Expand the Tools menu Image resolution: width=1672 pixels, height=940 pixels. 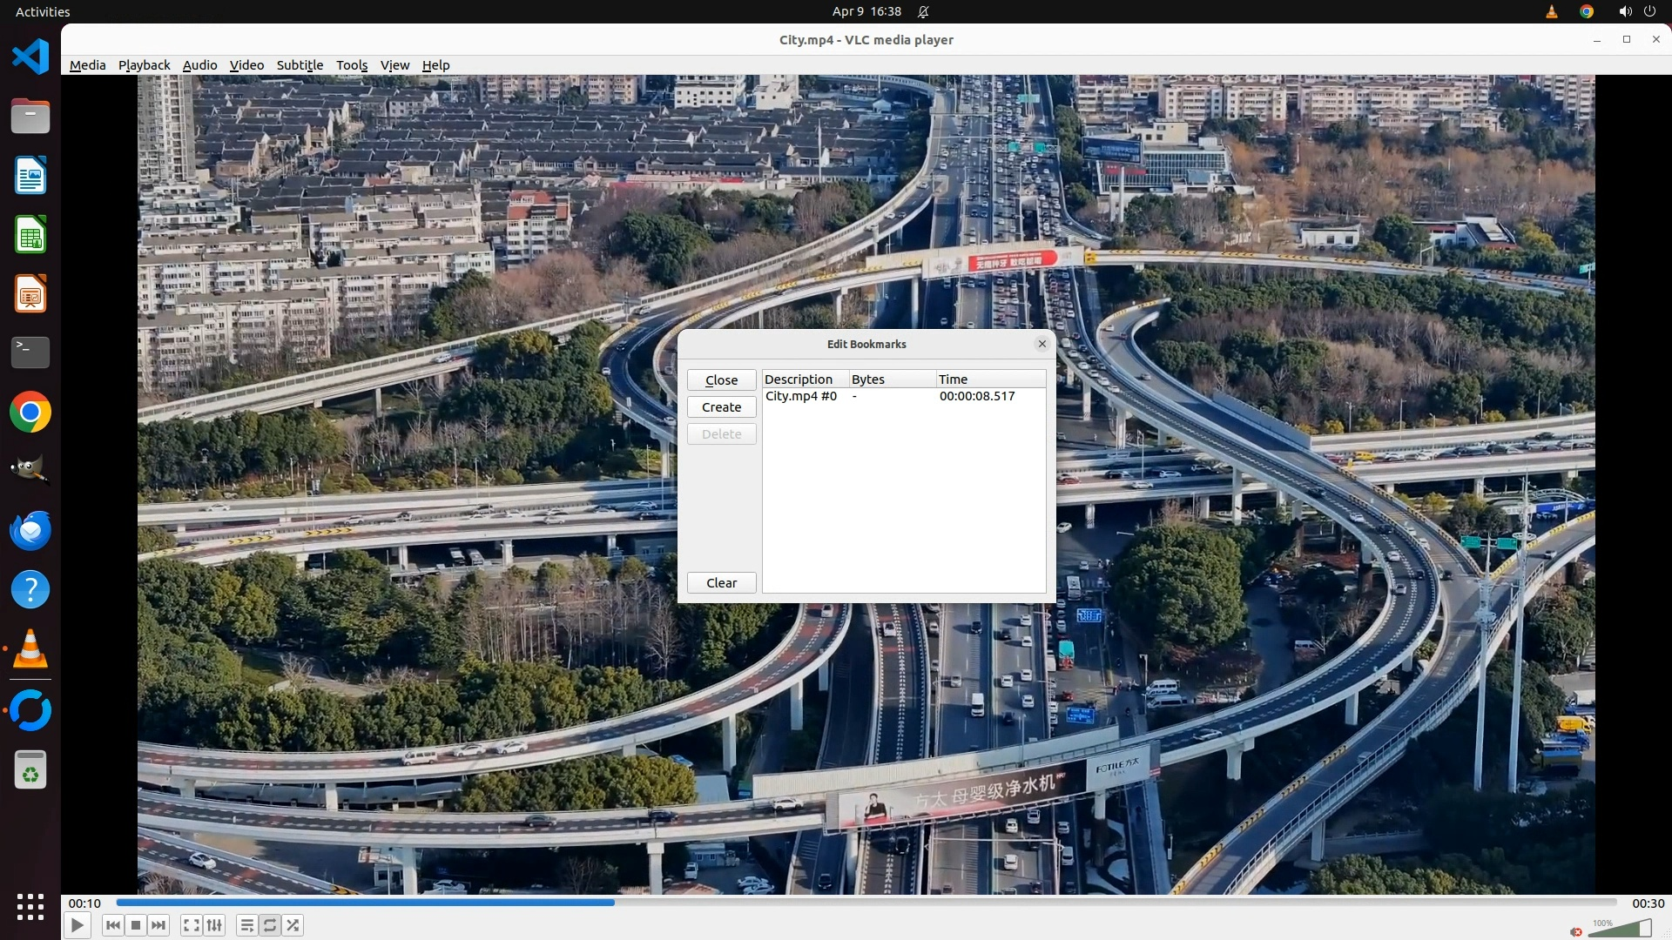[x=352, y=65]
